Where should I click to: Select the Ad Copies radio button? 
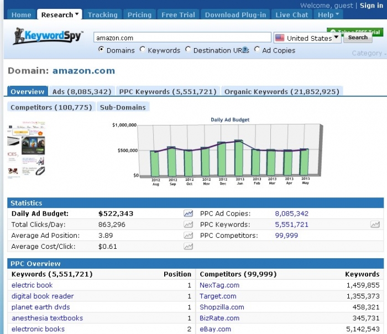[x=257, y=50]
